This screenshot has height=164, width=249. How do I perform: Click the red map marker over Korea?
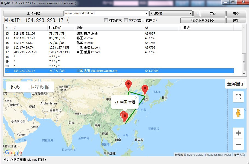[144, 90]
